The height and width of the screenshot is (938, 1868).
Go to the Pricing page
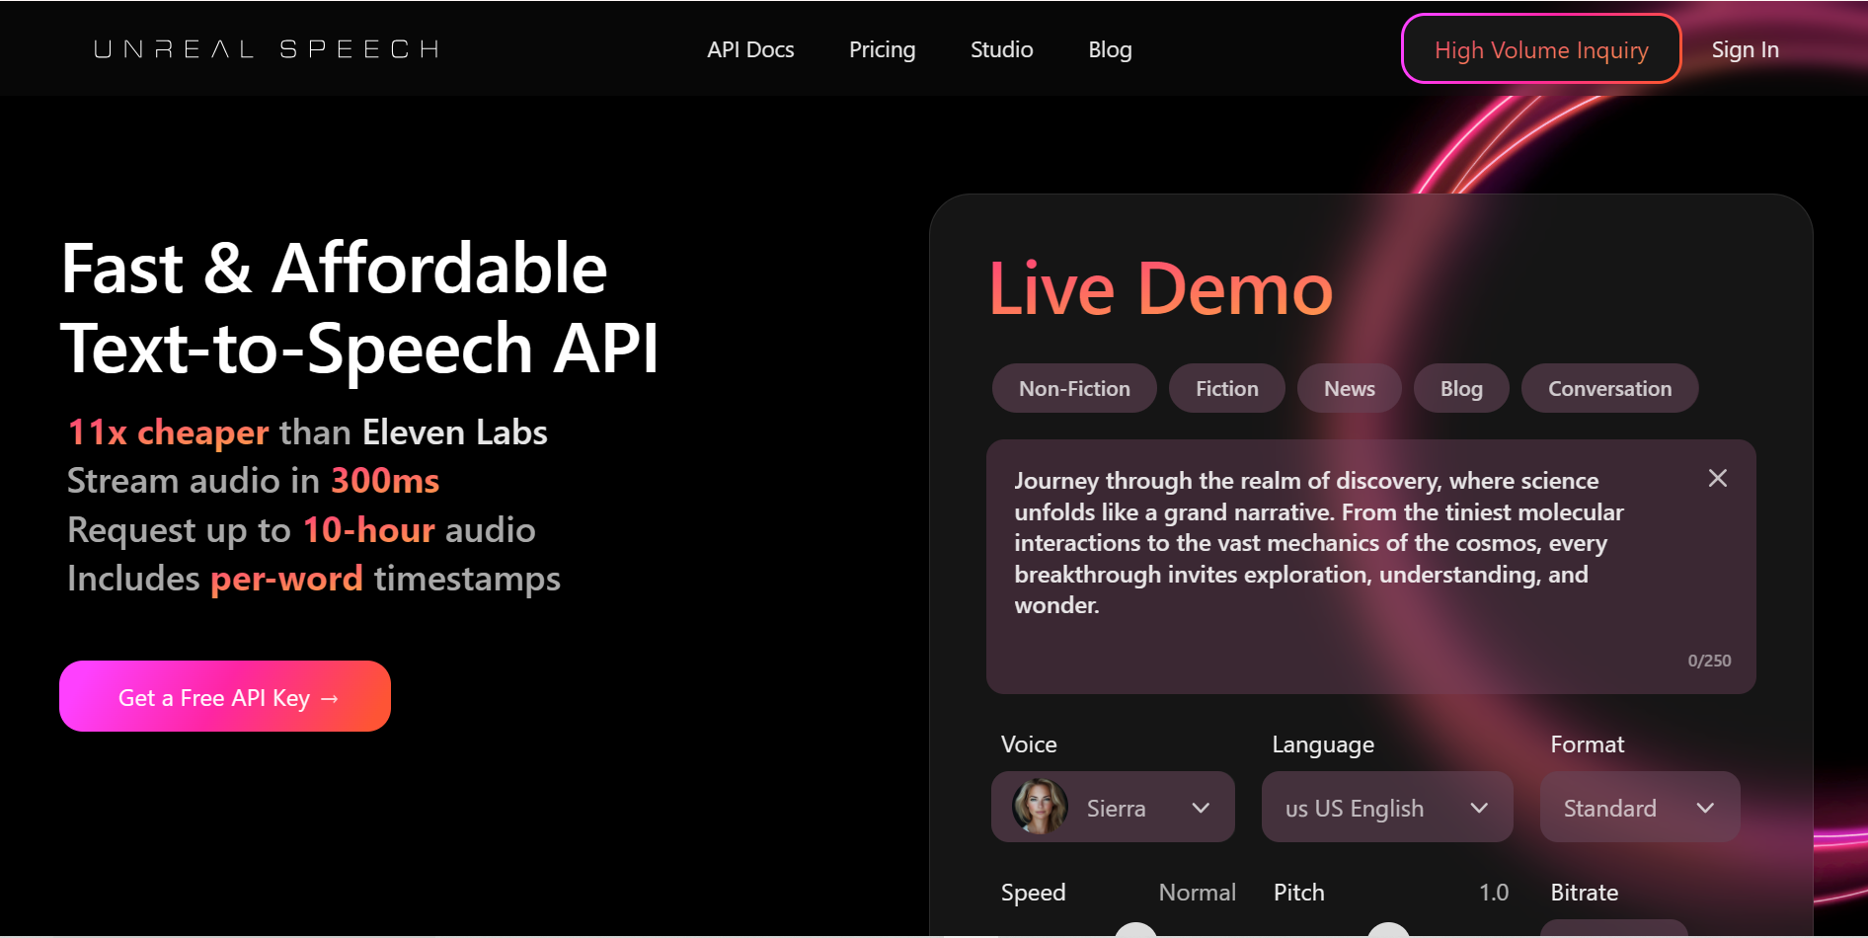[882, 49]
